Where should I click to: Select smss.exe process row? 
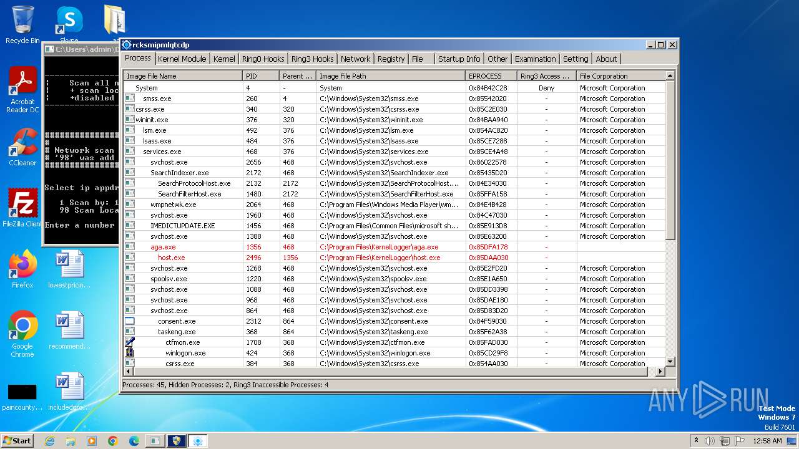pyautogui.click(x=394, y=99)
